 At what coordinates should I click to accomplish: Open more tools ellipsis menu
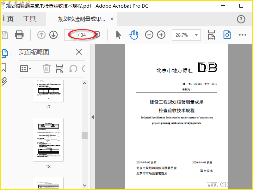(242, 35)
